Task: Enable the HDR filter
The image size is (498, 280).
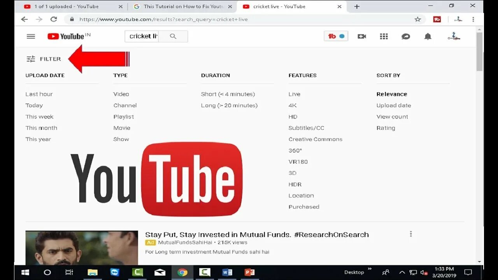Action: tap(295, 184)
